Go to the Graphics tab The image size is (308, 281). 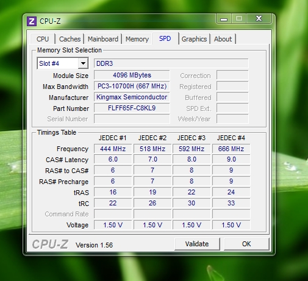194,39
